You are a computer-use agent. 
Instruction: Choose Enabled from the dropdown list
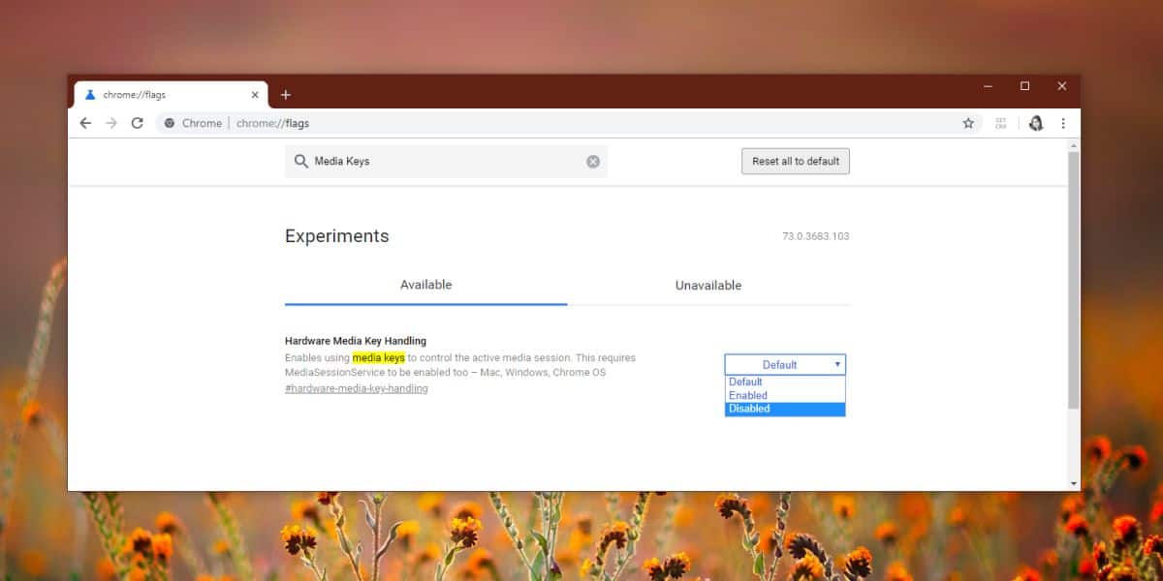(785, 395)
